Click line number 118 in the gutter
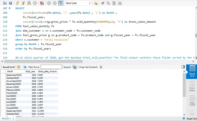This screenshot has height=121, width=197. 5,58
